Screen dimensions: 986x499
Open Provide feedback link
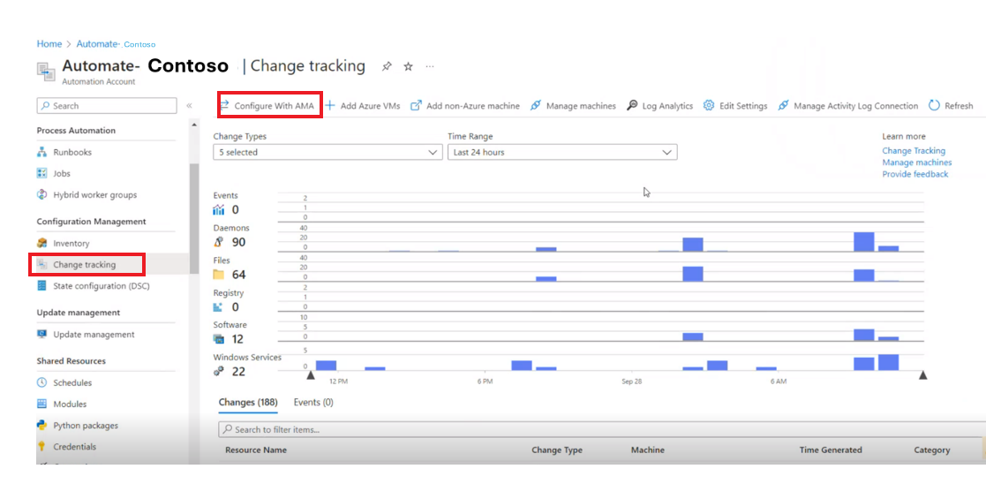[914, 174]
